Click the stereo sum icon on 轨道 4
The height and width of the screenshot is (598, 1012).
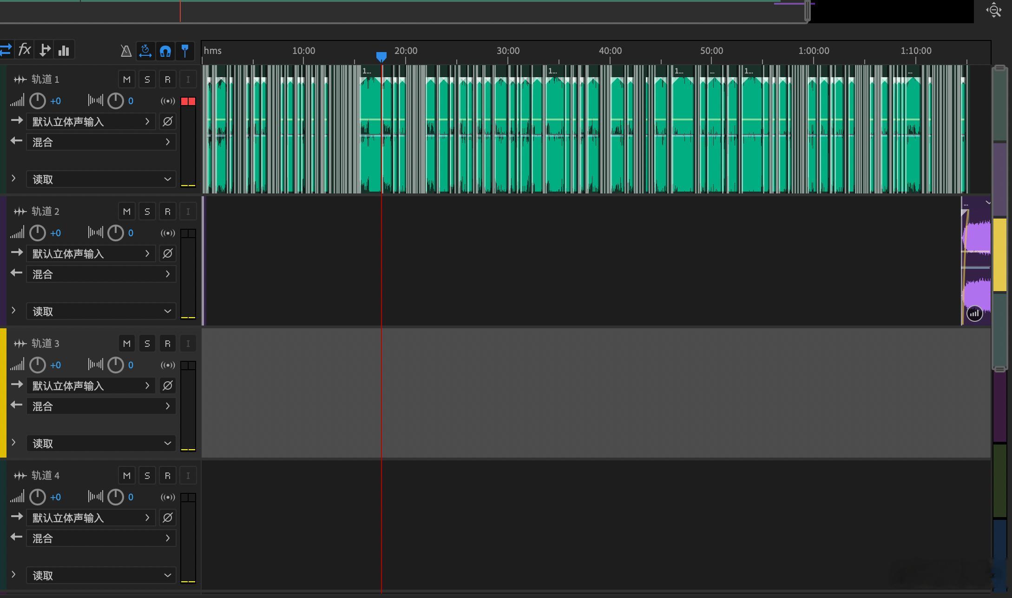[168, 497]
